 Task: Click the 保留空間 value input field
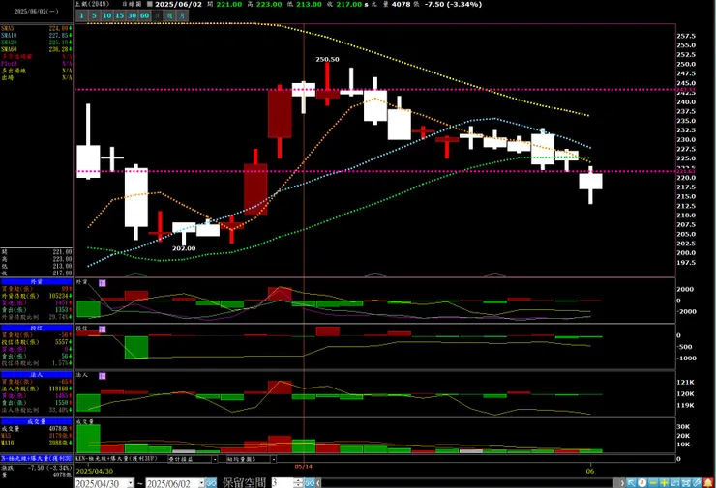[x=282, y=483]
